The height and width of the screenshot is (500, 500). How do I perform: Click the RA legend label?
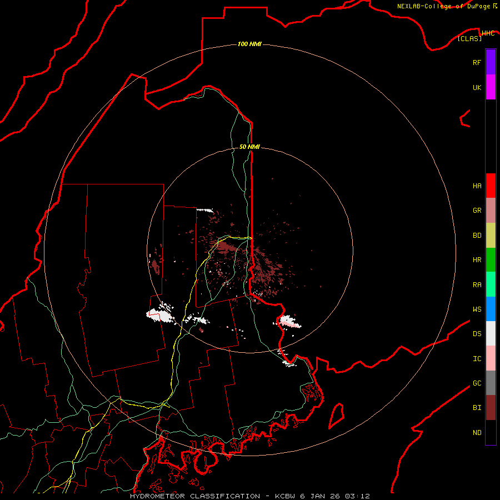point(477,285)
